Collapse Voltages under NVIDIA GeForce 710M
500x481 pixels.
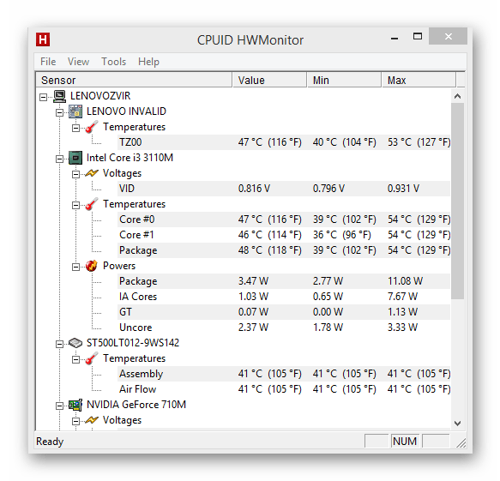(x=75, y=421)
